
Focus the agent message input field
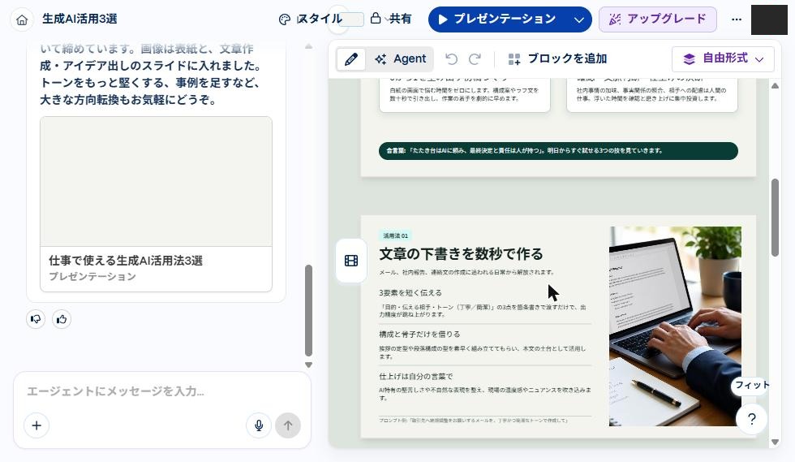tap(162, 391)
